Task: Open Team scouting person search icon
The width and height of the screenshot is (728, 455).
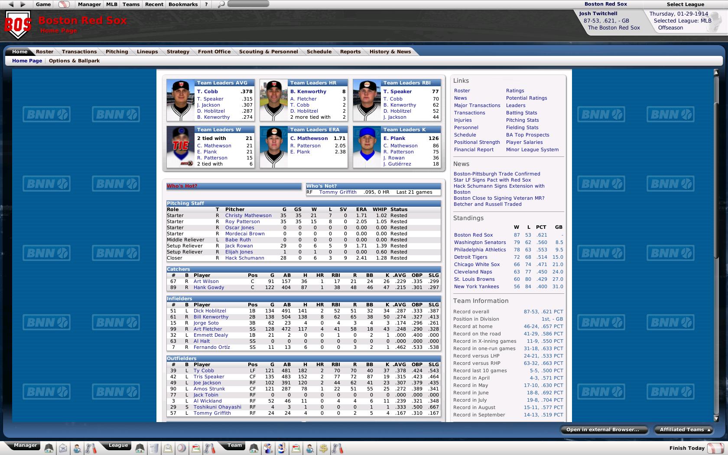Action: point(310,448)
